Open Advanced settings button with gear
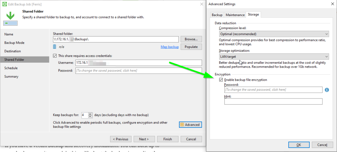This screenshot has height=152, width=337. [191, 124]
